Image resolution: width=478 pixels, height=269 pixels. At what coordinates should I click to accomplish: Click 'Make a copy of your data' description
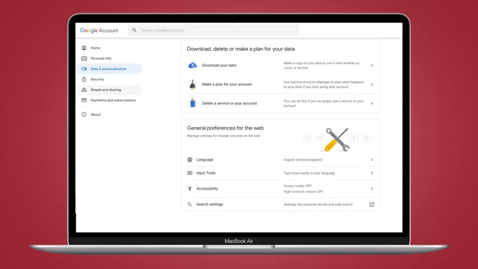pyautogui.click(x=322, y=65)
